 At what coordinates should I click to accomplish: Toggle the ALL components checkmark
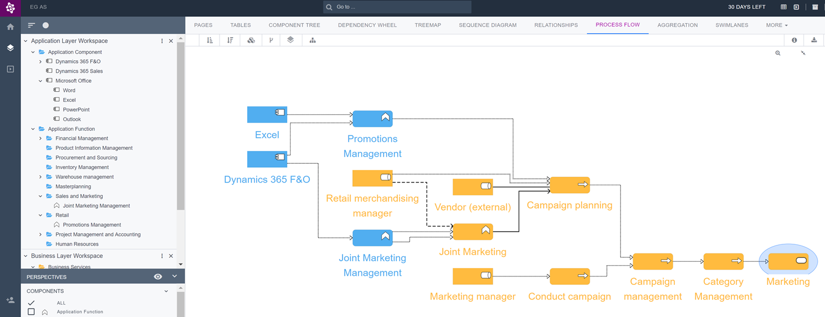(x=31, y=303)
